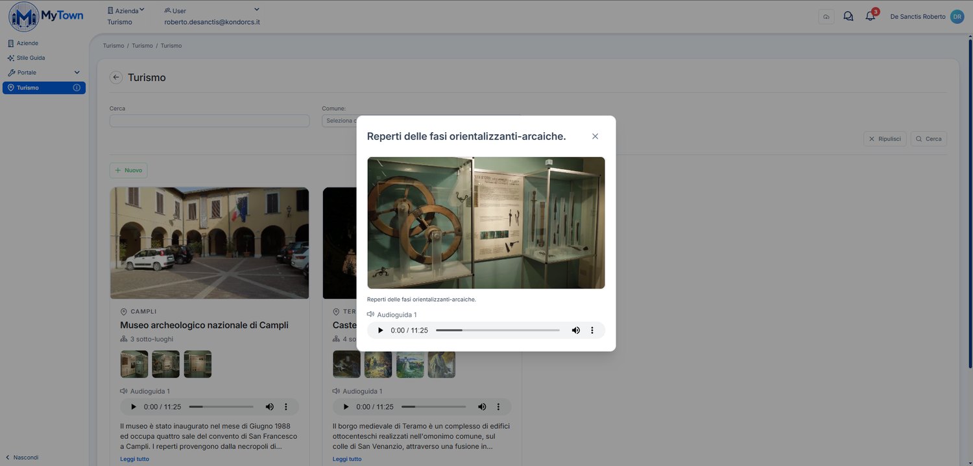Image resolution: width=973 pixels, height=466 pixels.
Task: Click the cloud icon in header
Action: [826, 17]
